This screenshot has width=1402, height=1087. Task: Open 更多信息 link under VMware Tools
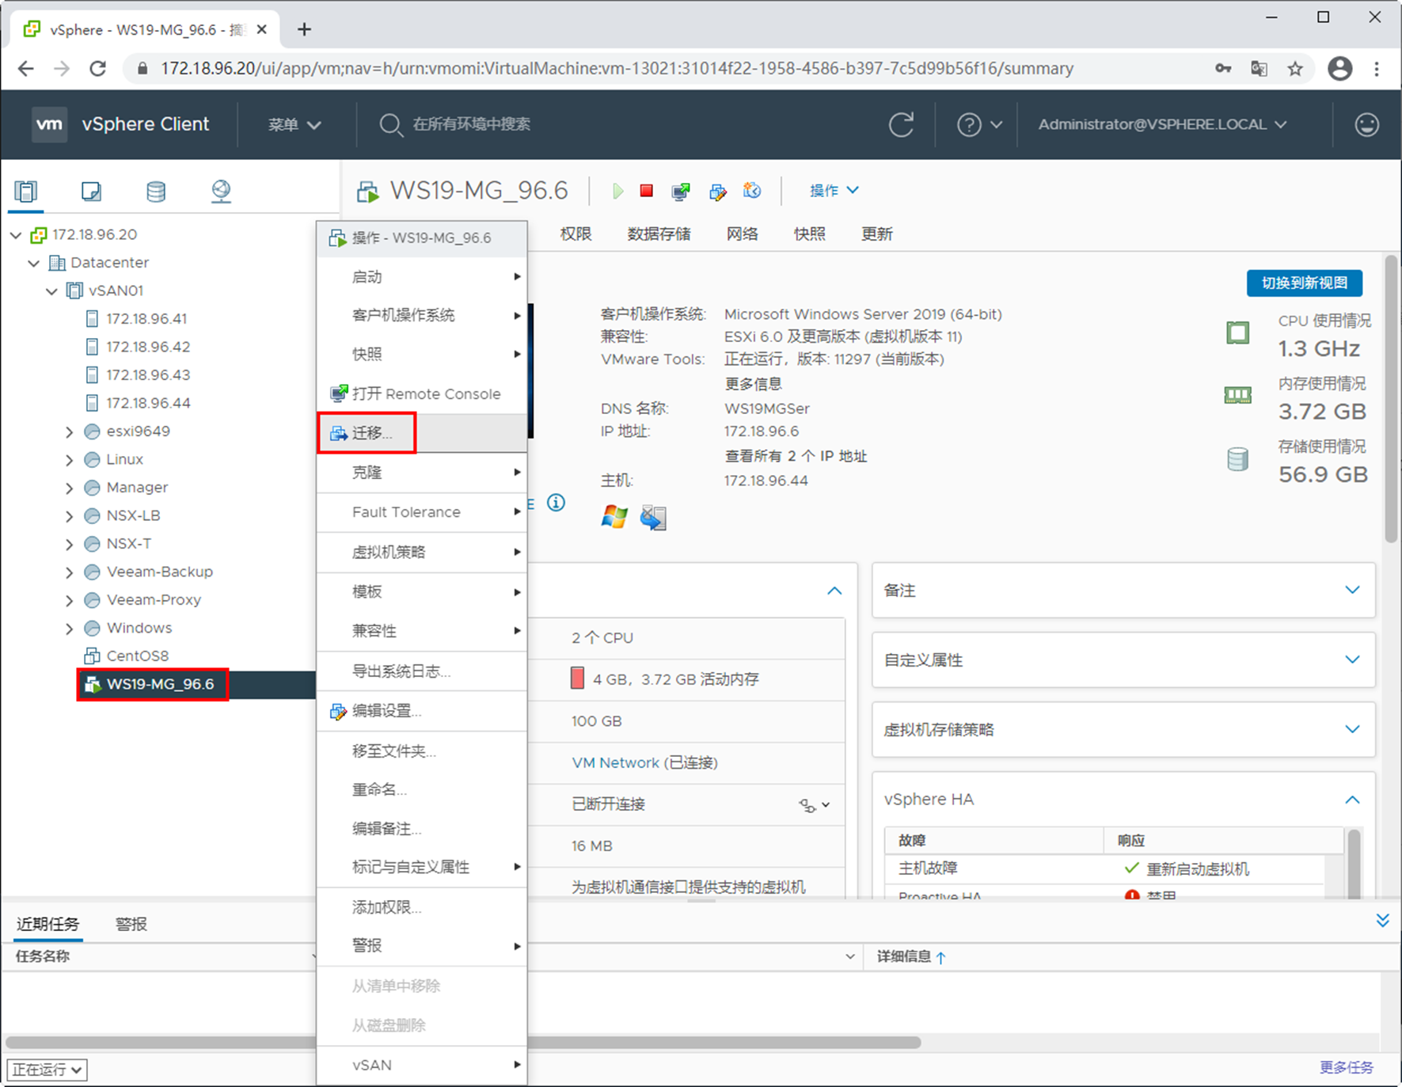click(x=753, y=384)
